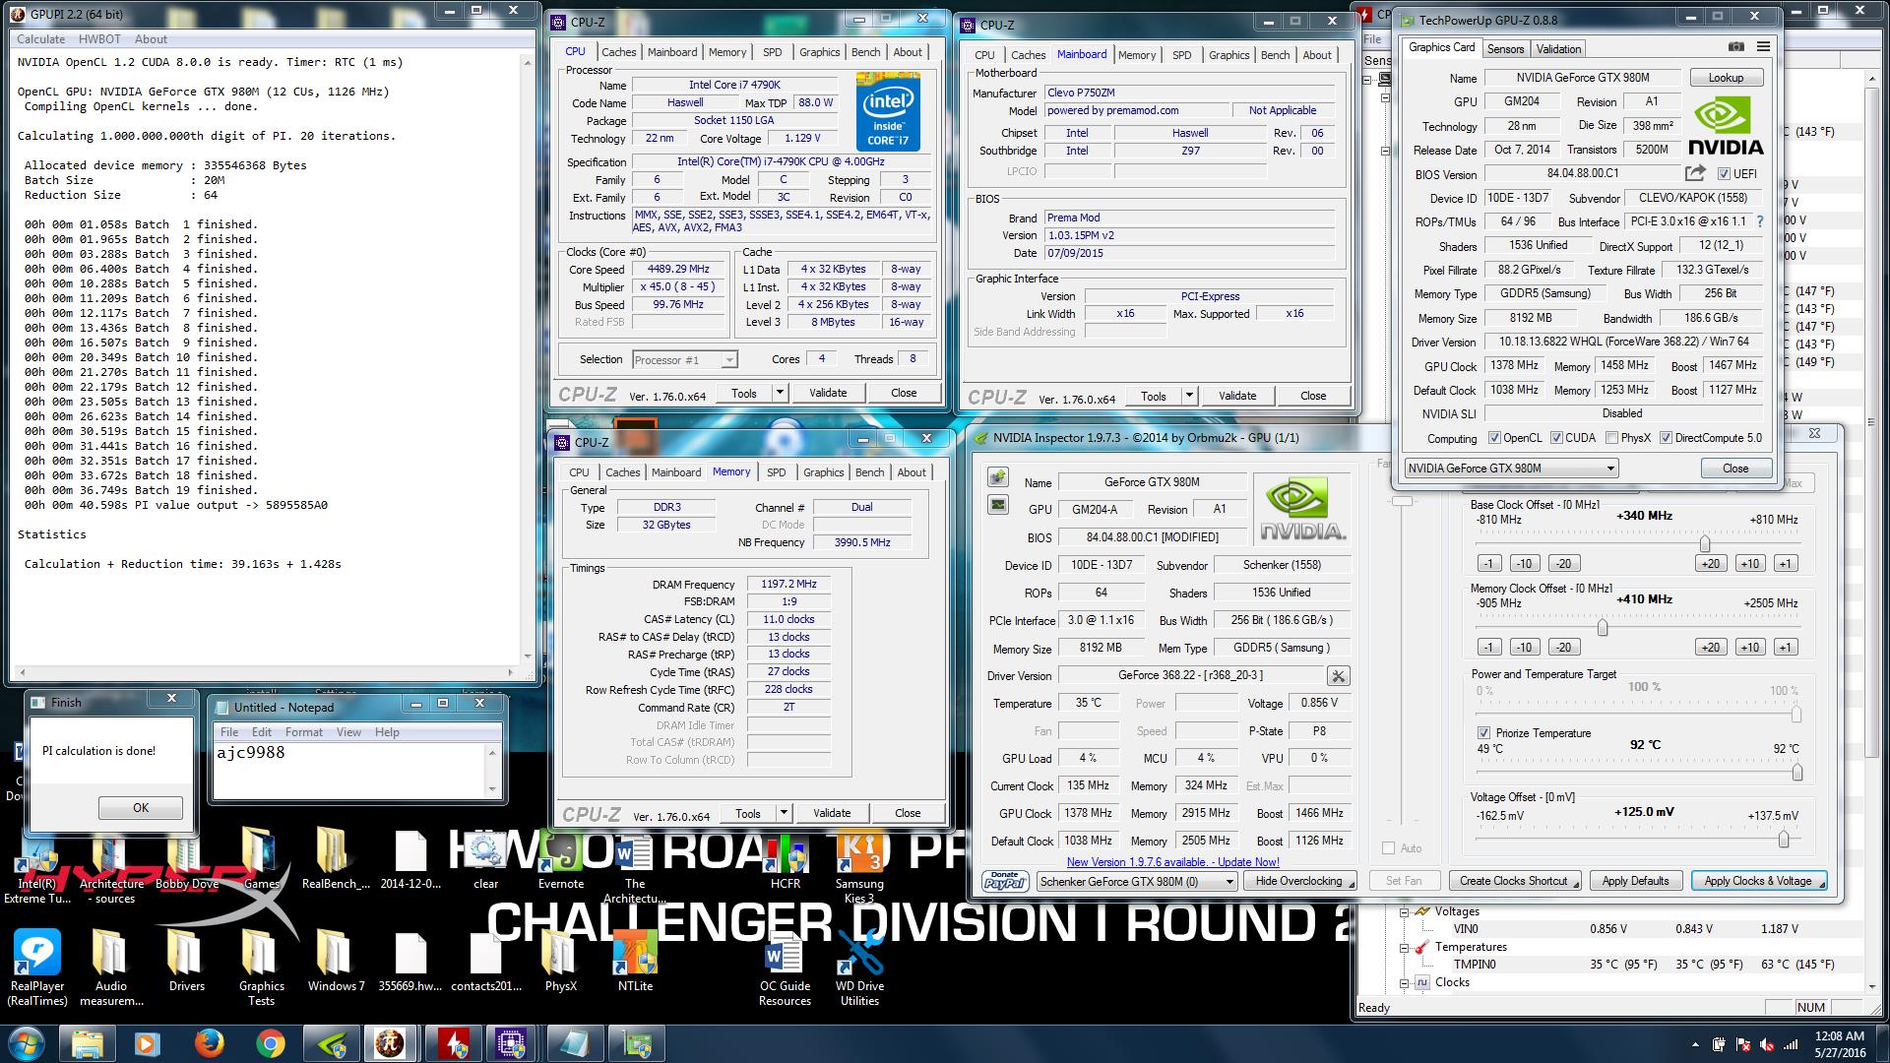Toggle the UEFI checkbox in GPU-Z

1724,174
